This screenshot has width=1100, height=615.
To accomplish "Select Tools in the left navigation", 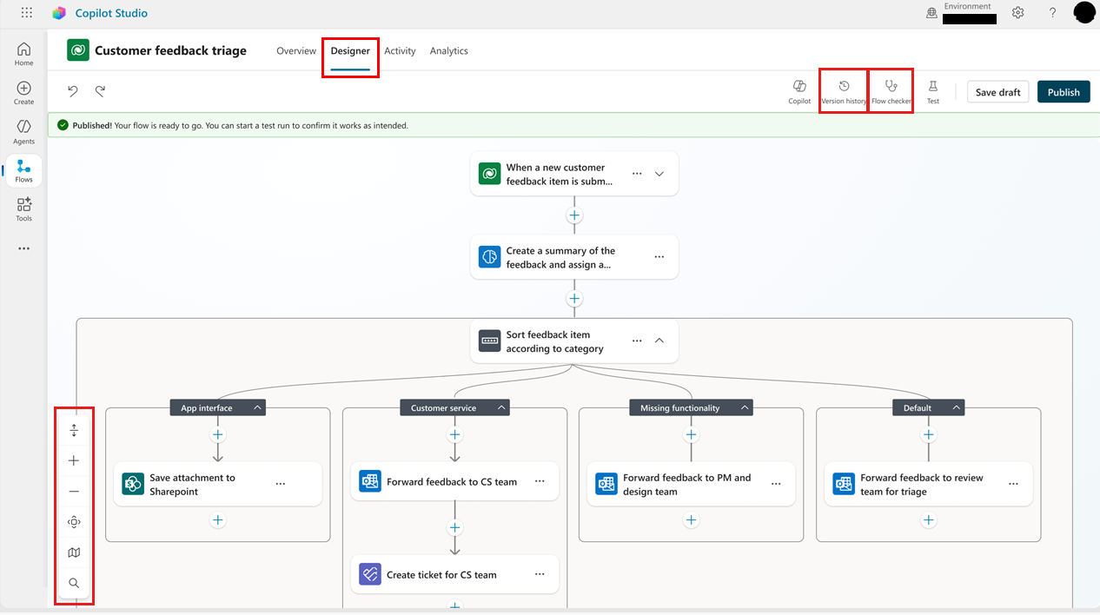I will 23,208.
